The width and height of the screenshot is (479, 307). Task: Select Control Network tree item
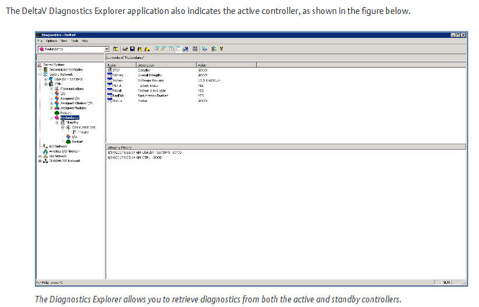click(61, 75)
